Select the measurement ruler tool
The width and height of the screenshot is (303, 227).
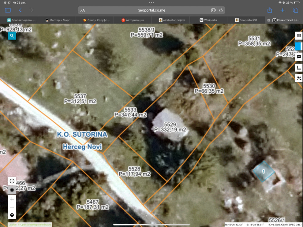click(299, 68)
